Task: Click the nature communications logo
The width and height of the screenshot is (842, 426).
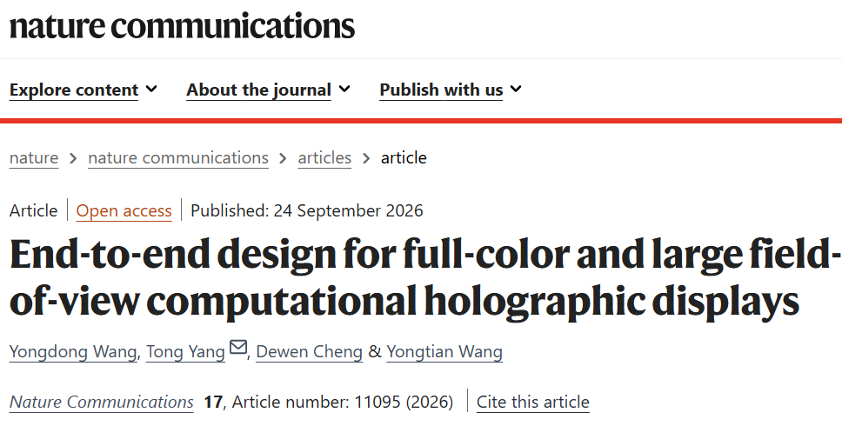Action: pyautogui.click(x=182, y=26)
